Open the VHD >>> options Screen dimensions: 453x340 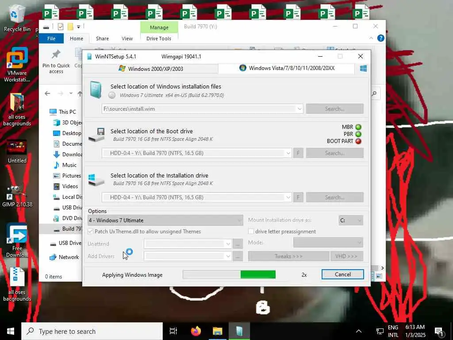347,256
